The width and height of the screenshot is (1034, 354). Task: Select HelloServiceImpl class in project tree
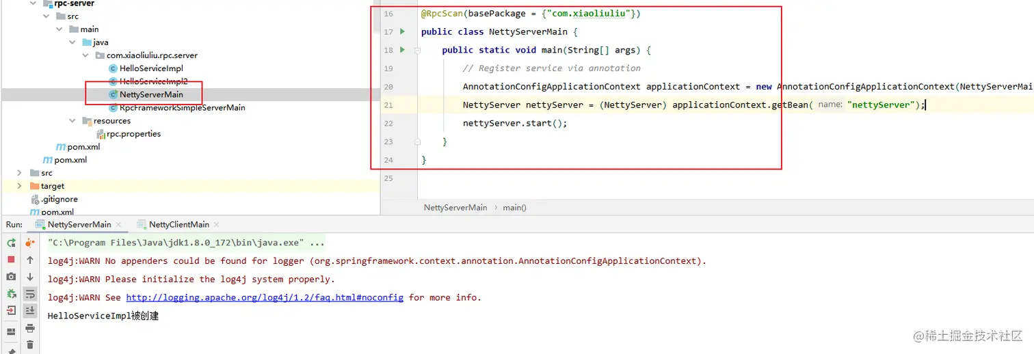coord(151,68)
